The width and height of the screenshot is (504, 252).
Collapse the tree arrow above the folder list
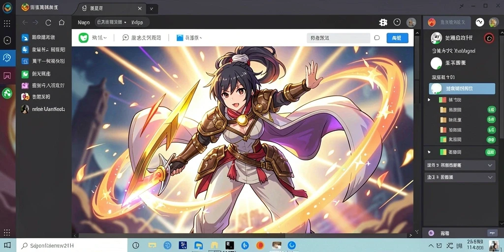(x=429, y=100)
